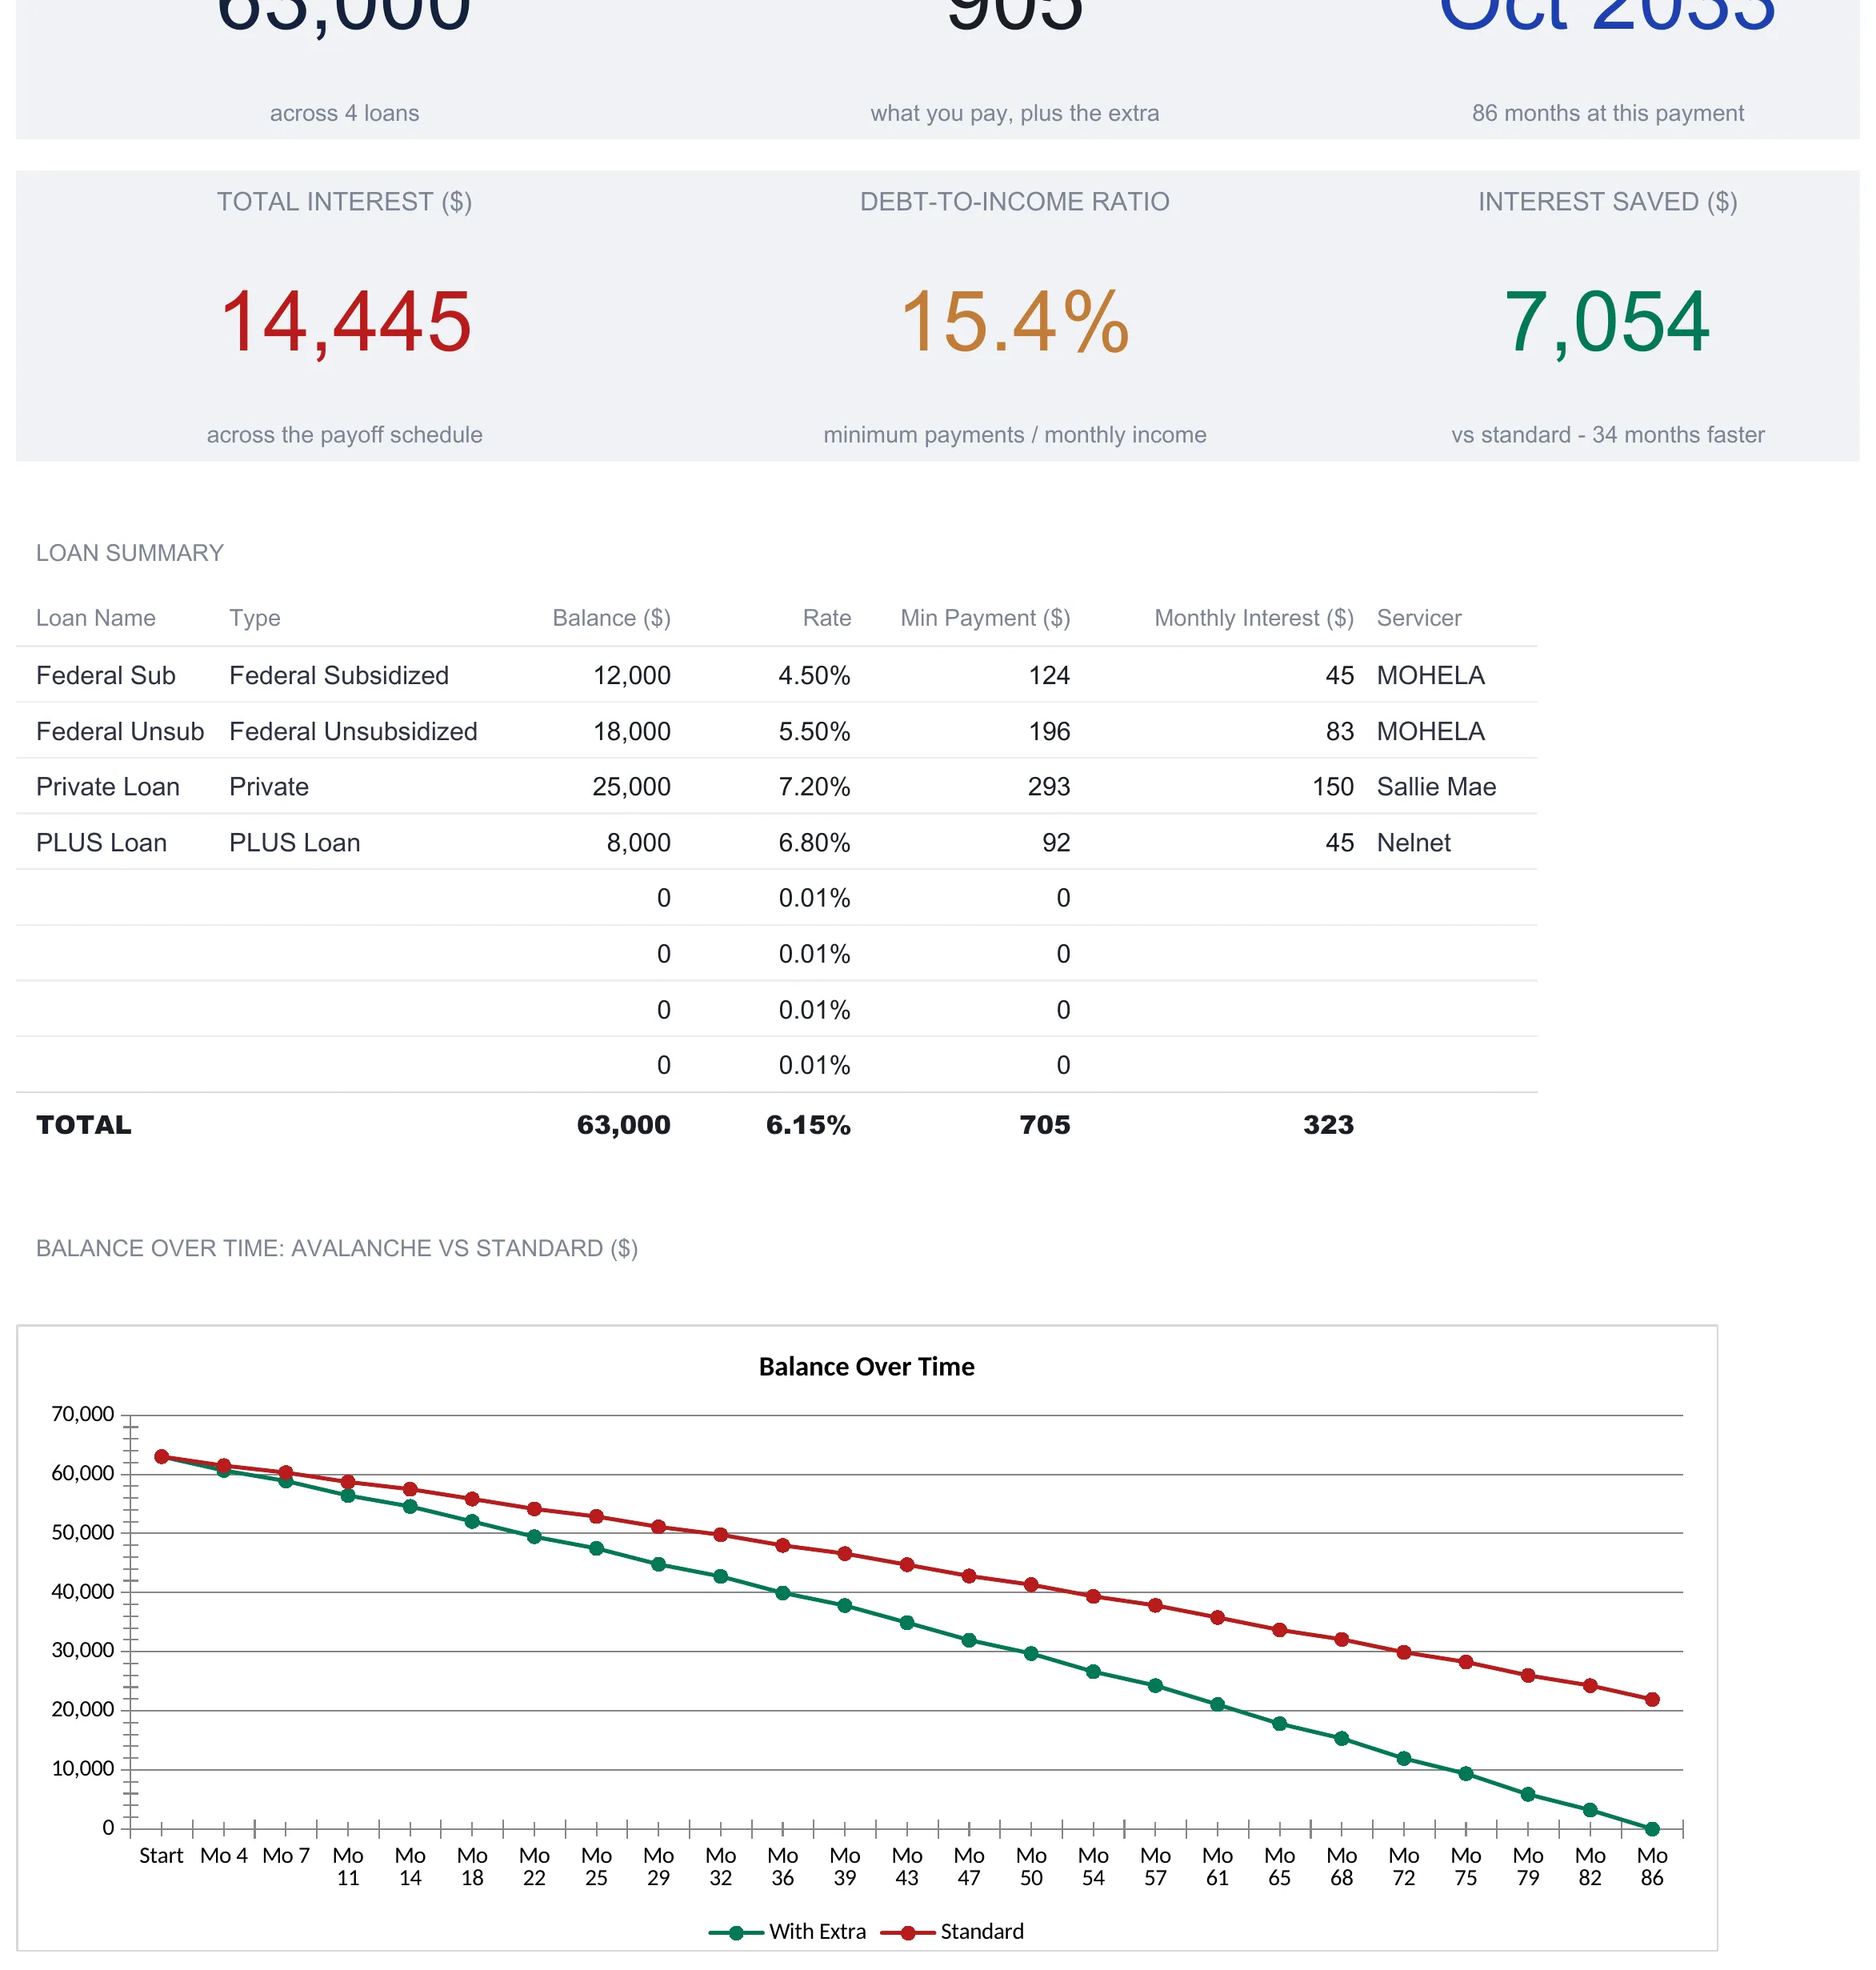Click the DEBT-TO-INCOME RATIO heading
Screen dimensions: 1876x1970
click(1014, 202)
